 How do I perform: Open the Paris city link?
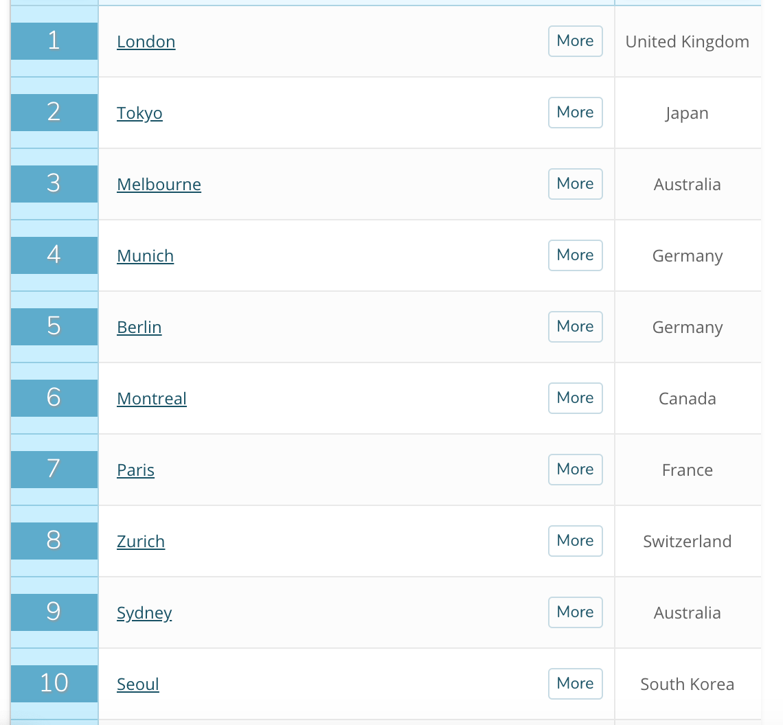(135, 470)
